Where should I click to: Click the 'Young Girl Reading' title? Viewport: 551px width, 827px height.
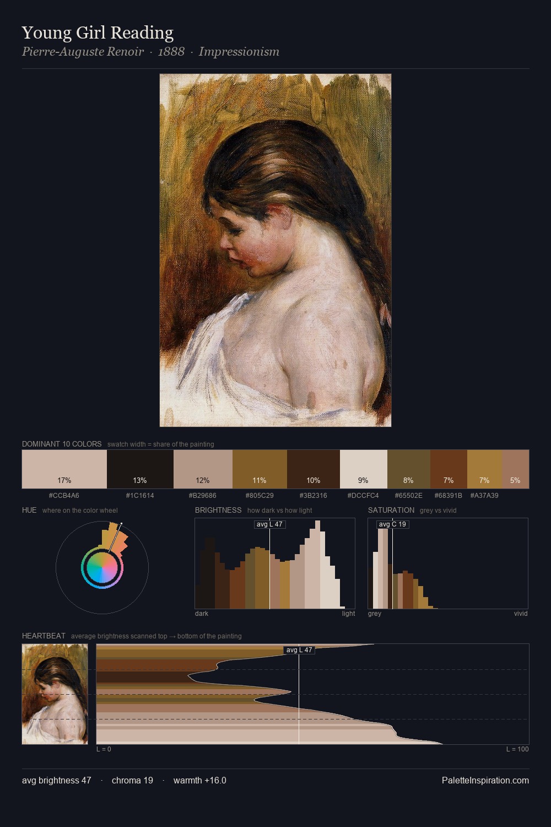(x=98, y=33)
